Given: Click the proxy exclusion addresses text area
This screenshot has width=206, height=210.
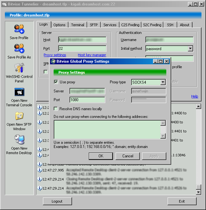Looking at the screenshot, I should click(x=107, y=129).
